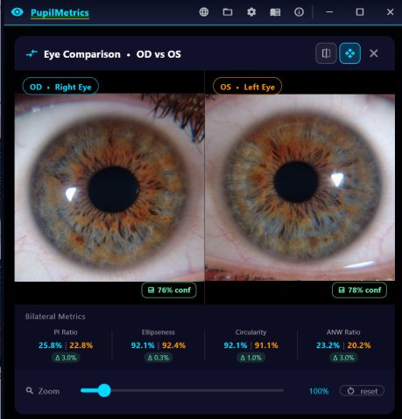Click the icon in the 76% conf badge
The width and height of the screenshot is (402, 419).
tap(151, 290)
